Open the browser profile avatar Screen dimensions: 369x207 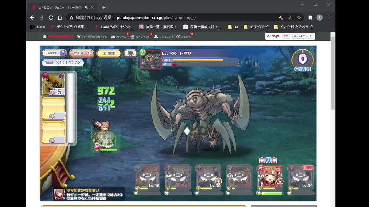click(x=319, y=18)
